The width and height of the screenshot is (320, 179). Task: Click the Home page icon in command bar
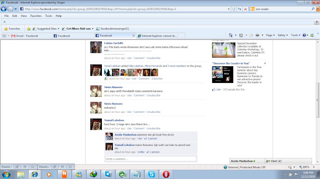[231, 35]
